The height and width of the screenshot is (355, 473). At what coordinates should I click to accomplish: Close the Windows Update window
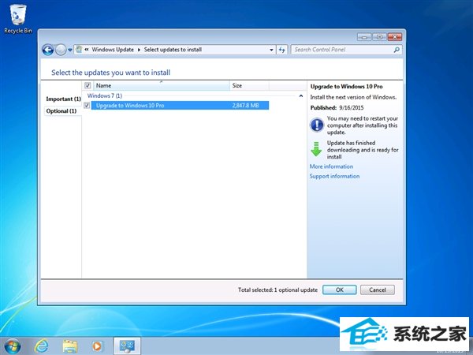[395, 37]
